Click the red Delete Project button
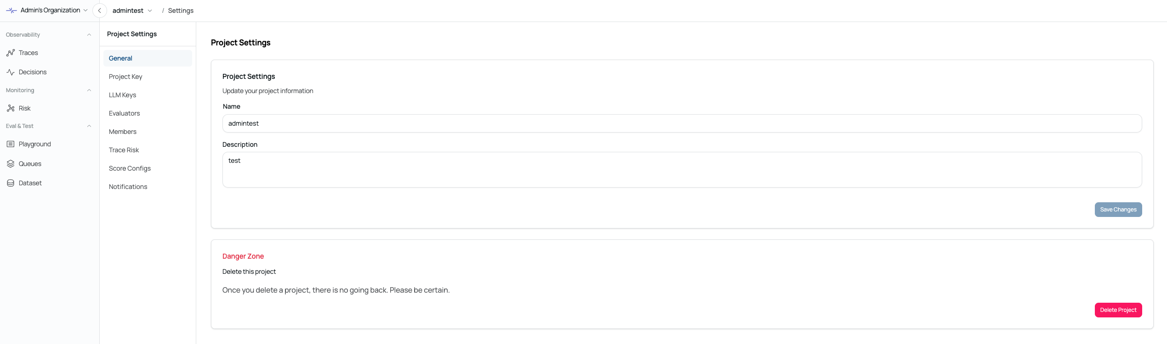This screenshot has height=344, width=1167. 1118,310
